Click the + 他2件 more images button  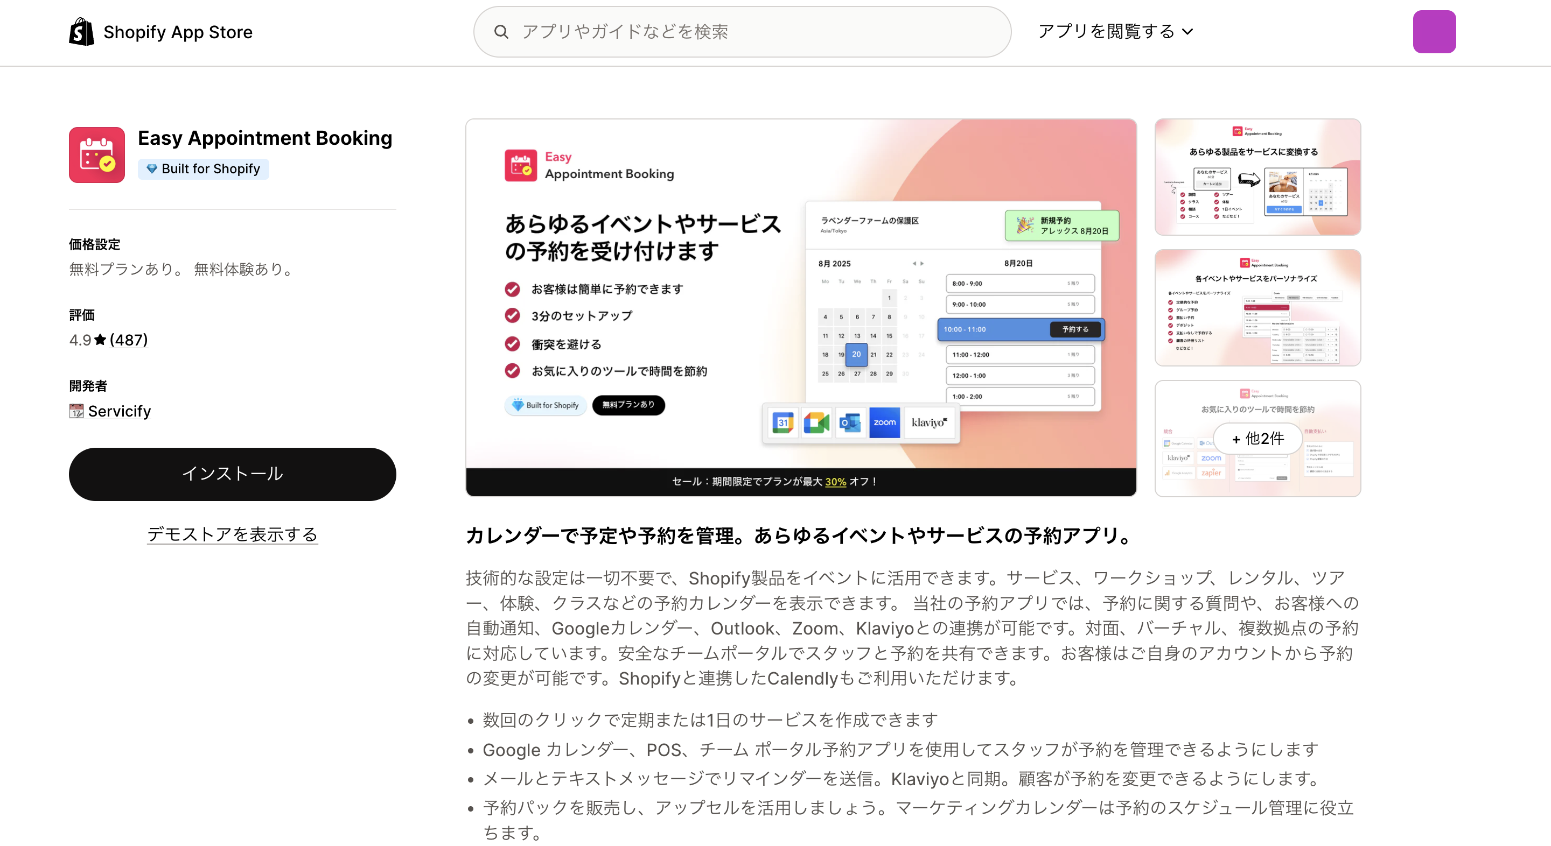pos(1258,439)
